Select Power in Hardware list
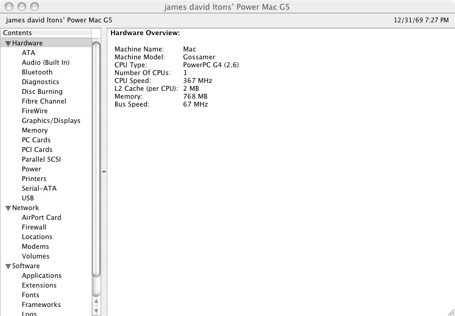Screen dimensions: 455x316 [32, 169]
